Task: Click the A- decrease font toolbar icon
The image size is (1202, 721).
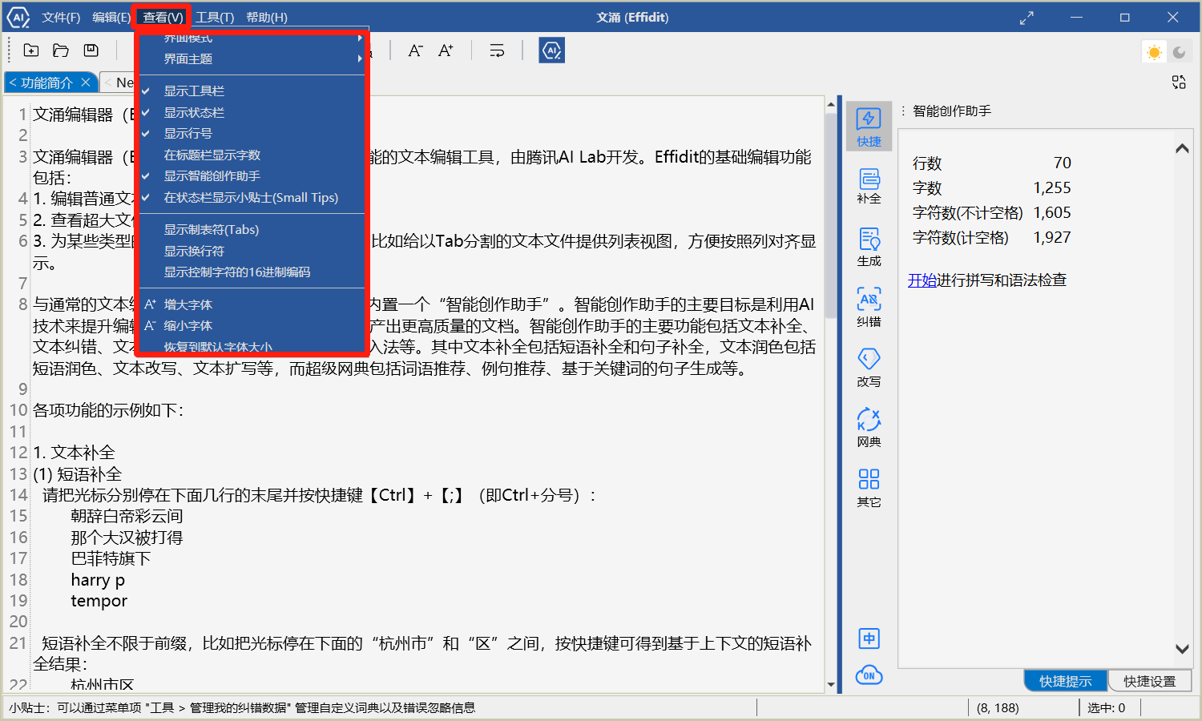Action: (415, 50)
